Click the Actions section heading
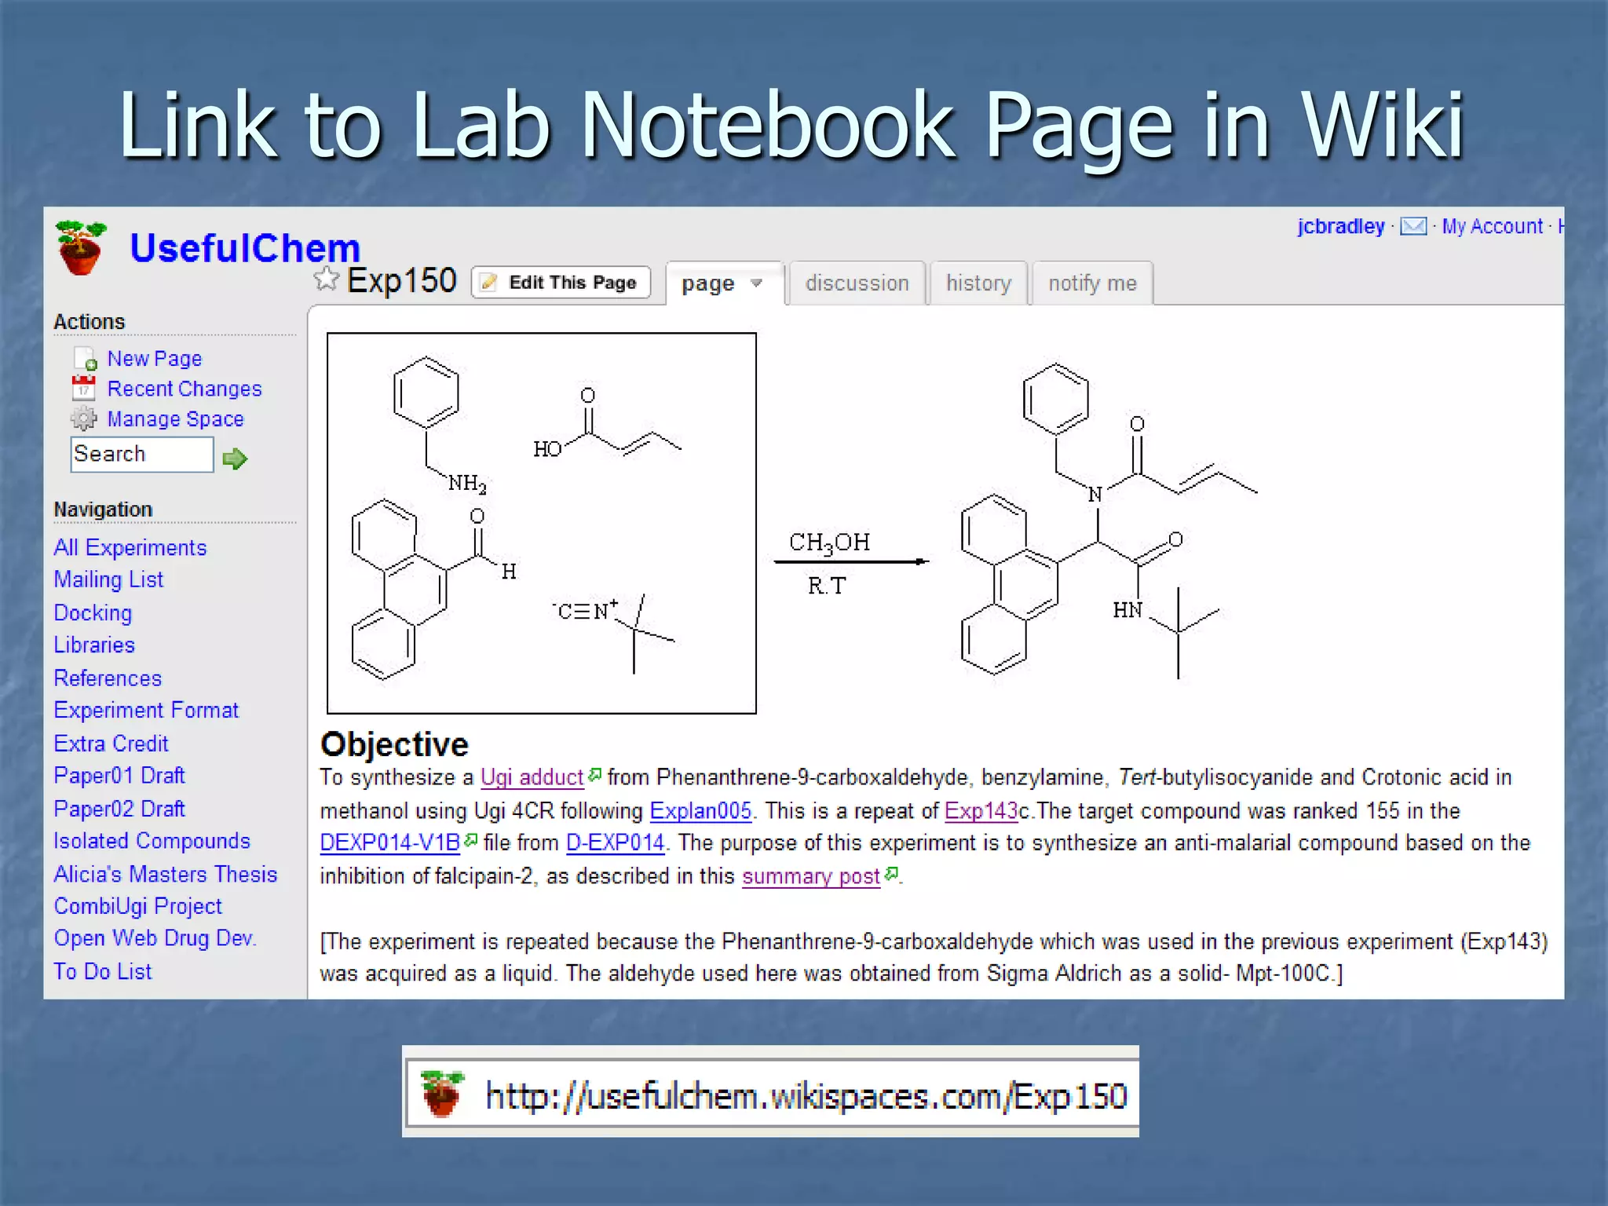This screenshot has width=1608, height=1206. coord(90,322)
